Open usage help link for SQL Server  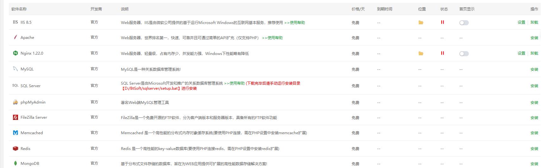(x=234, y=83)
